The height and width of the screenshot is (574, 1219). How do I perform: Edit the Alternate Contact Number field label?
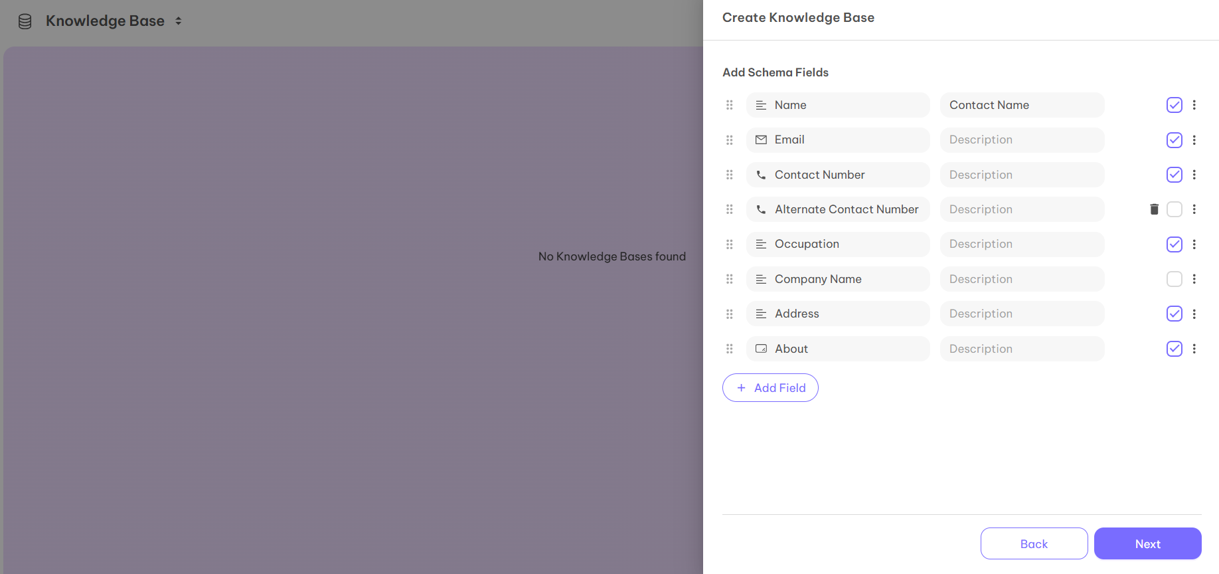pyautogui.click(x=838, y=209)
